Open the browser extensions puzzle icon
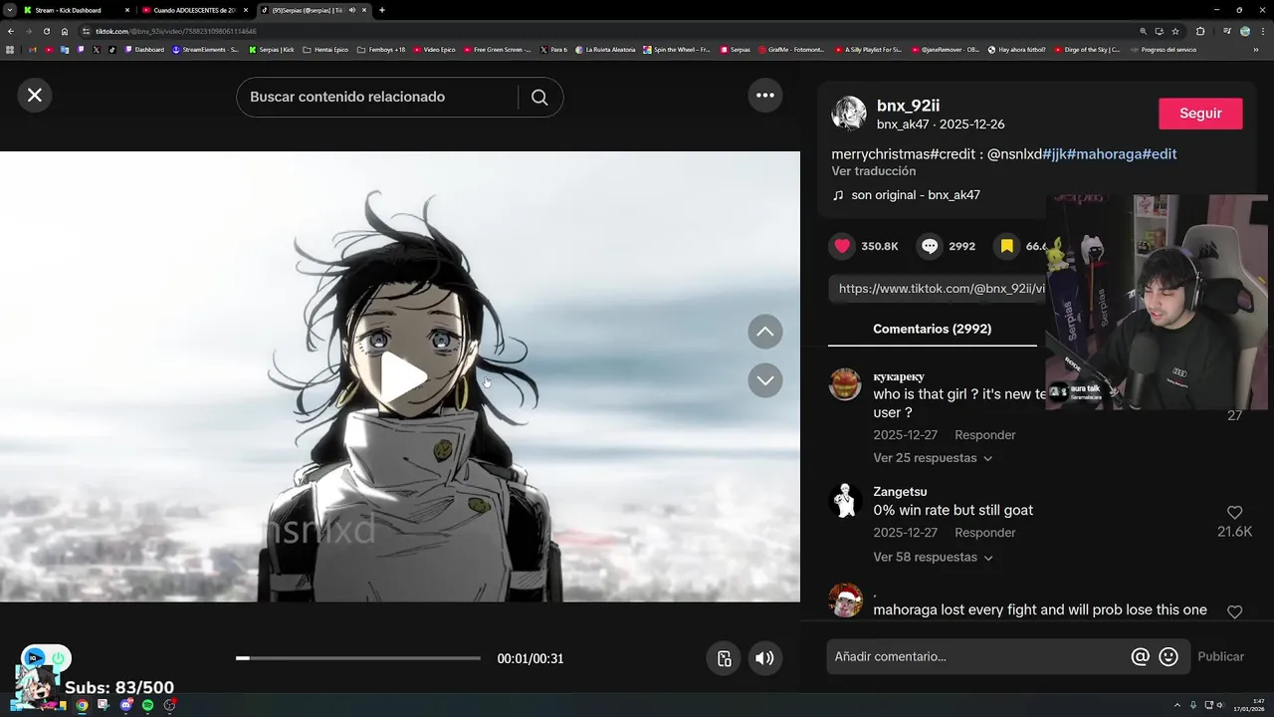Viewport: 1274px width, 717px height. point(1200,31)
